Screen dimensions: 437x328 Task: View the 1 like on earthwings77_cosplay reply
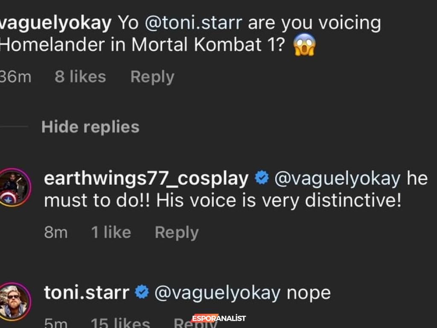point(111,232)
